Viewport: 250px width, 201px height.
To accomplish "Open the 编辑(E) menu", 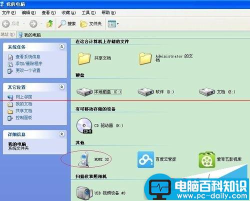I will click(29, 12).
